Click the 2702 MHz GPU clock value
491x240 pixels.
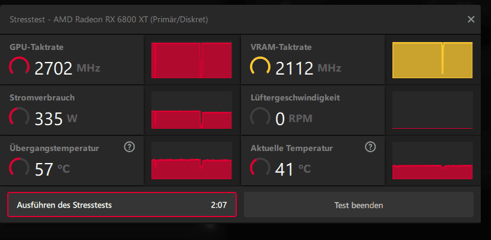point(67,69)
